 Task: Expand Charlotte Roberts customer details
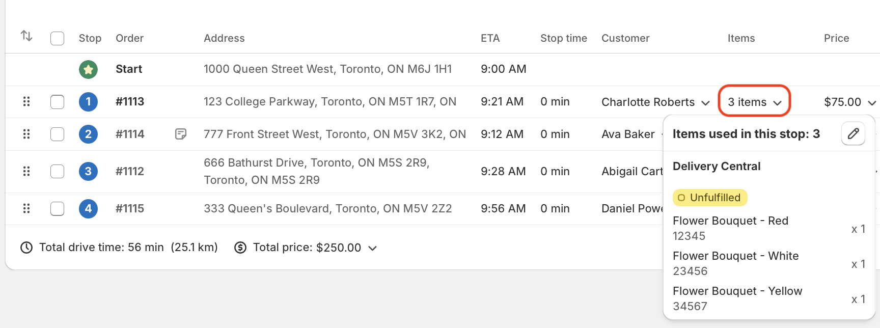pos(705,103)
